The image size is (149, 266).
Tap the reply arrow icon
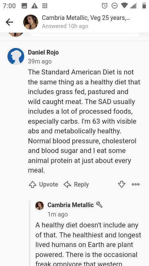pos(67,184)
